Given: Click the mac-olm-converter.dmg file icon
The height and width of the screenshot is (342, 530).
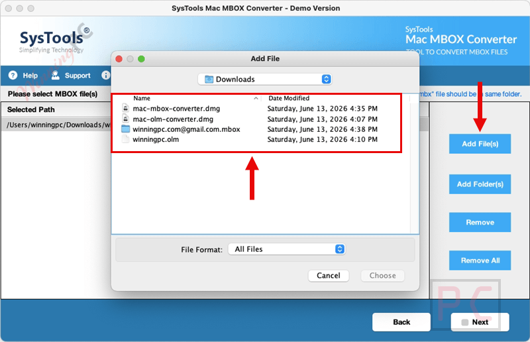Looking at the screenshot, I should click(x=125, y=119).
